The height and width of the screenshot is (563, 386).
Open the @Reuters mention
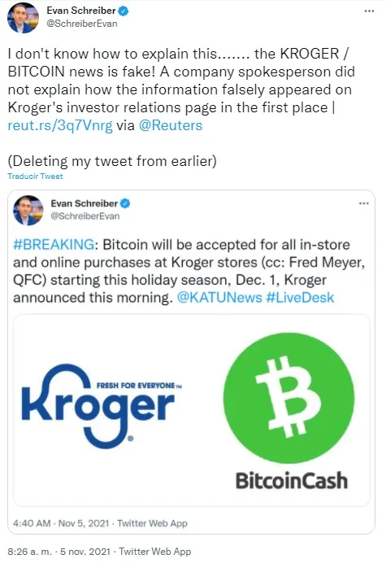click(x=171, y=125)
